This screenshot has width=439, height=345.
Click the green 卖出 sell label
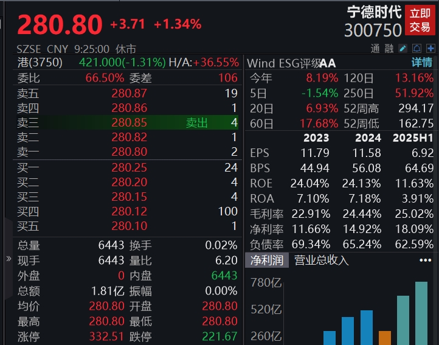[197, 123]
